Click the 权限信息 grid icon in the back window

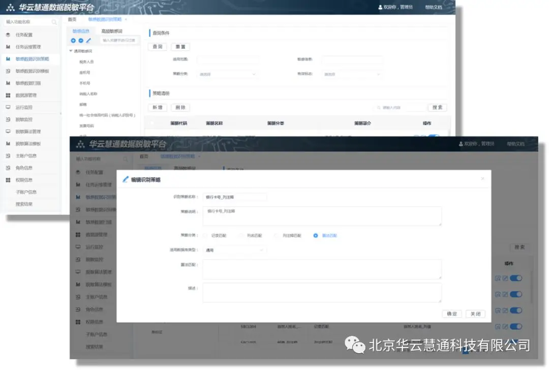tap(8, 180)
